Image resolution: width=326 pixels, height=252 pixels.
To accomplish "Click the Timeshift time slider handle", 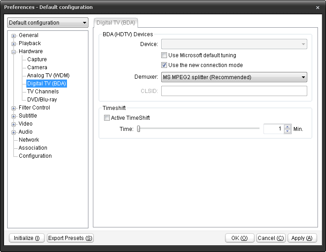I will [x=138, y=129].
